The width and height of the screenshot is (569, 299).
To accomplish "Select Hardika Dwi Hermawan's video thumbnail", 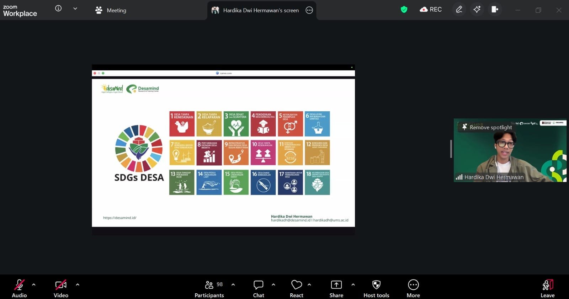I will pos(510,150).
